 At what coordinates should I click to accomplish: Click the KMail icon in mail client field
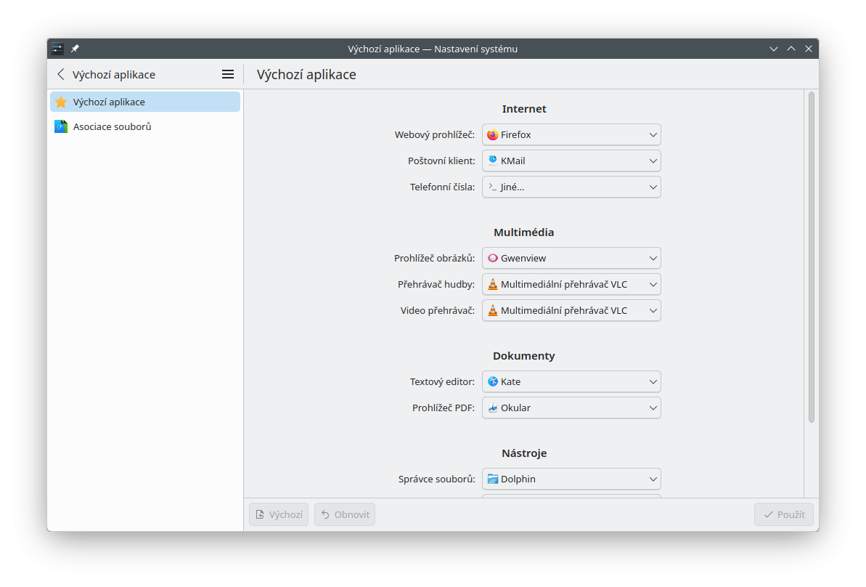pos(493,161)
